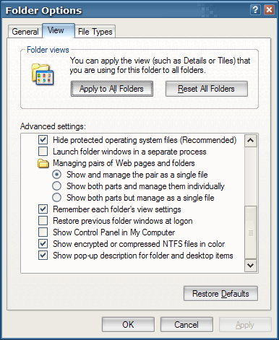Close the Folder Options dialog

tap(269, 10)
